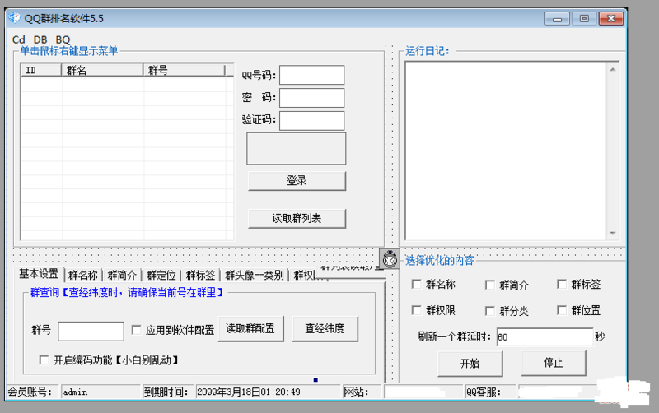Click the 群号 input field
This screenshot has width=659, height=413.
point(91,332)
